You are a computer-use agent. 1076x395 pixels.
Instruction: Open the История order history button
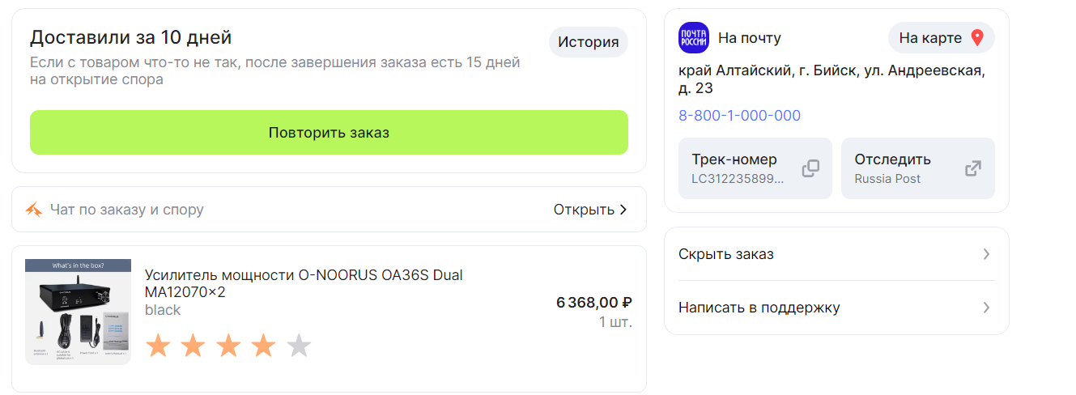[588, 42]
